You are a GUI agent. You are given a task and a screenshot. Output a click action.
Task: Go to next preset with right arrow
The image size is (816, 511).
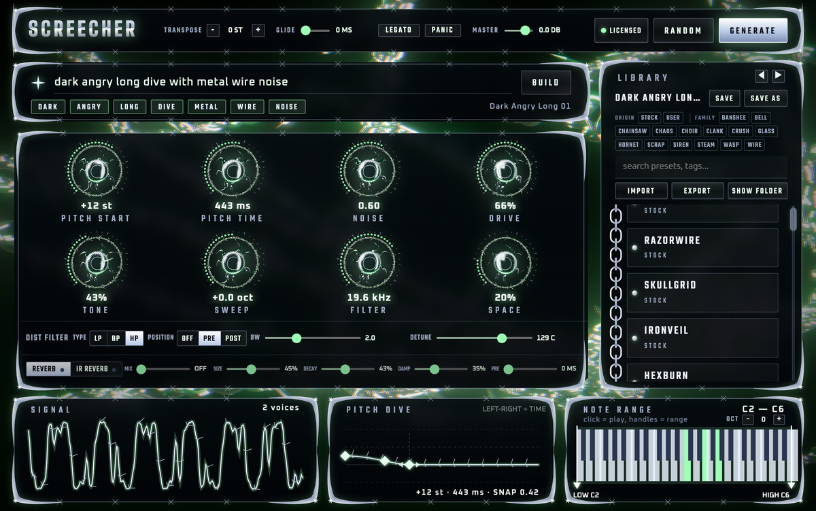[778, 76]
